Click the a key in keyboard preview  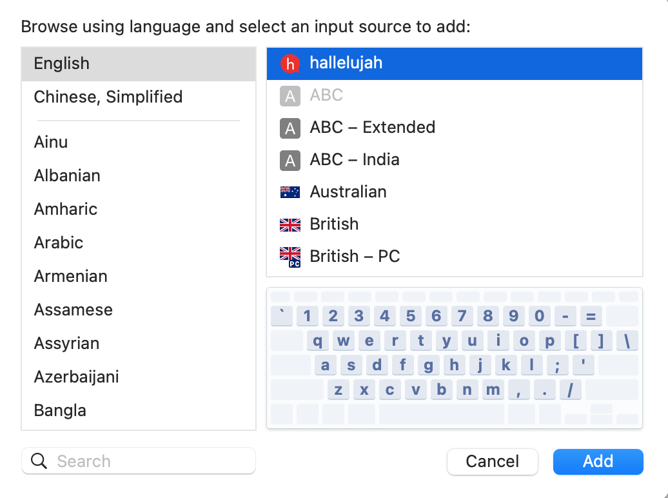(x=325, y=365)
